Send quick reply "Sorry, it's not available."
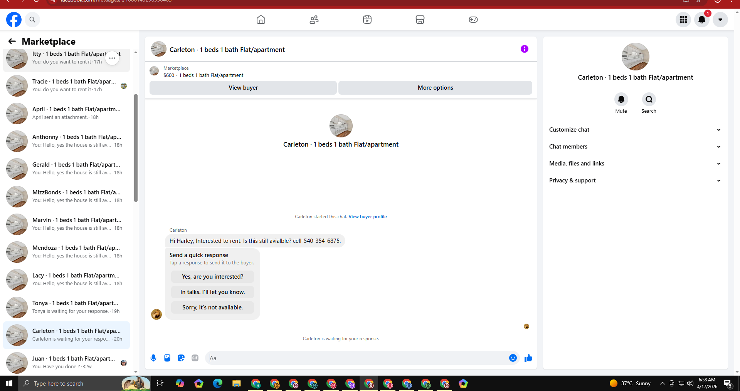740x391 pixels. point(213,307)
